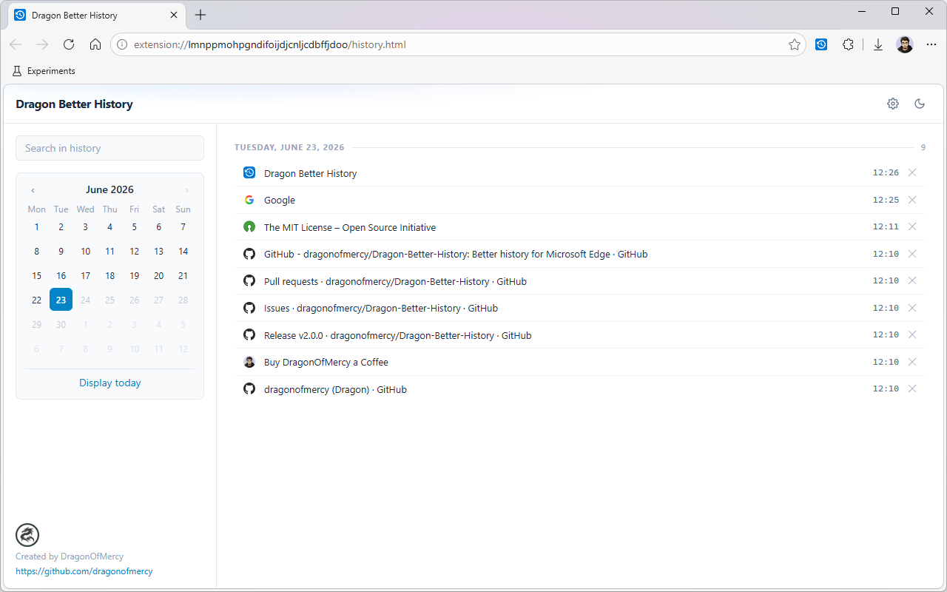Image resolution: width=947 pixels, height=592 pixels.
Task: Delete the Better history for Microsoft Edge entry
Action: pos(912,254)
